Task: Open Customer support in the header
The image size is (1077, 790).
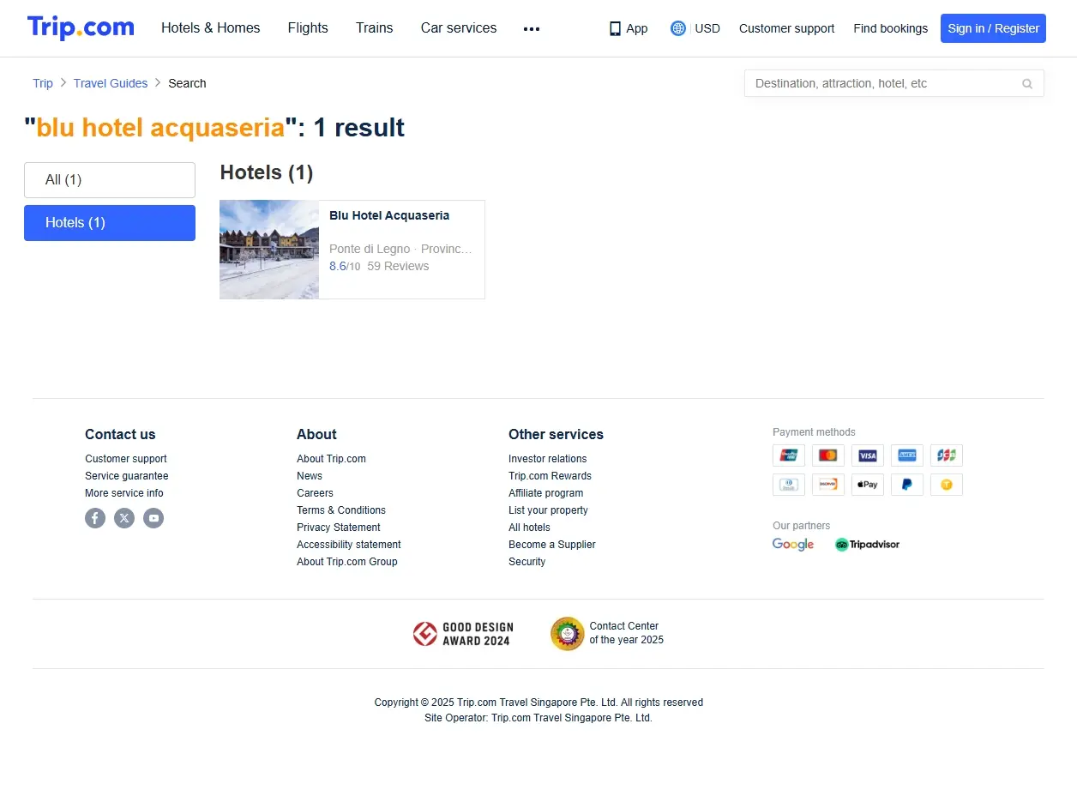Action: [786, 28]
